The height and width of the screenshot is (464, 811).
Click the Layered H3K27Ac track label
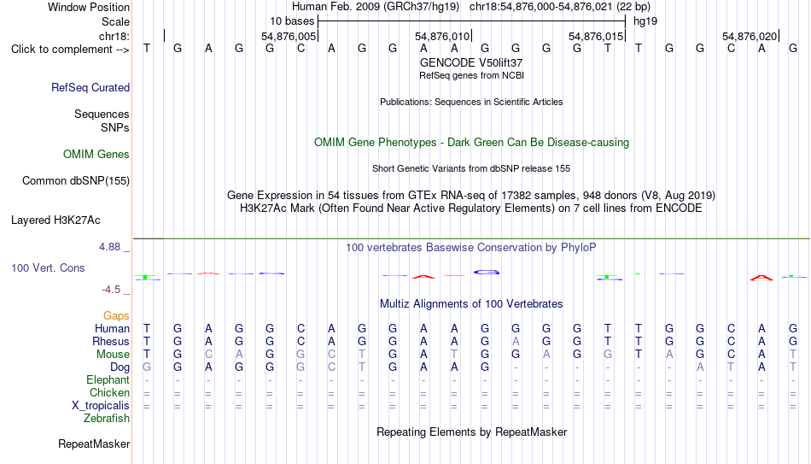click(x=55, y=220)
